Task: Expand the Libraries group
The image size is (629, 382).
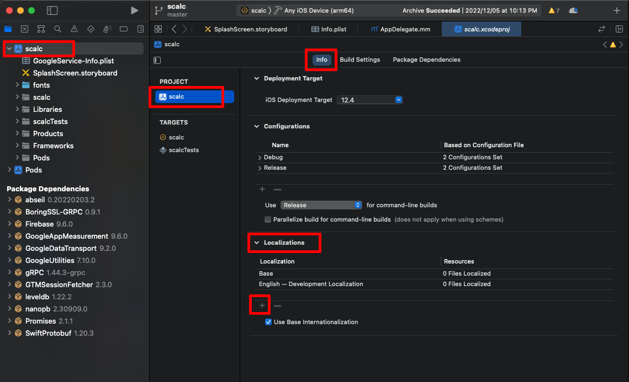Action: pos(17,109)
